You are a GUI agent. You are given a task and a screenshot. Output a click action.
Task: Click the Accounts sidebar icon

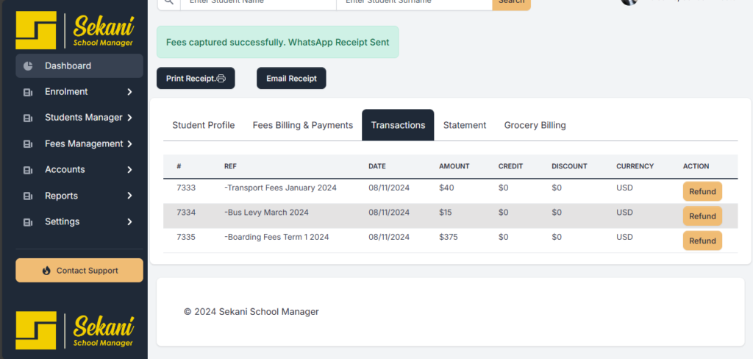[28, 170]
